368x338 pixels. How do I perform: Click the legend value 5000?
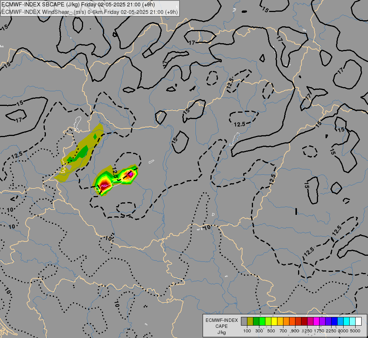(355, 331)
